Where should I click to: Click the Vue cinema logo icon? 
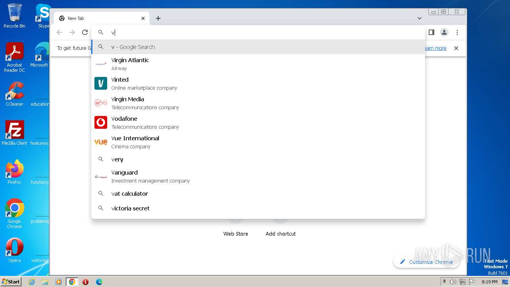(101, 142)
